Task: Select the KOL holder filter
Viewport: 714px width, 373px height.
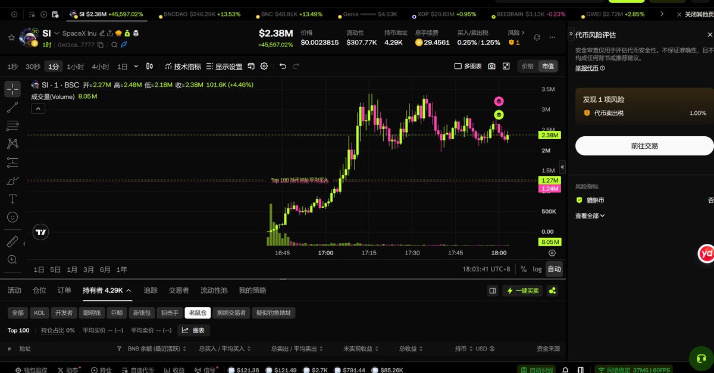Action: [x=39, y=312]
